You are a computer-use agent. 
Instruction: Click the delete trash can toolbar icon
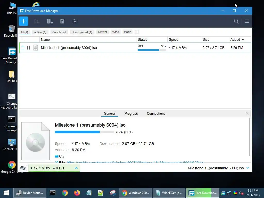62,21
